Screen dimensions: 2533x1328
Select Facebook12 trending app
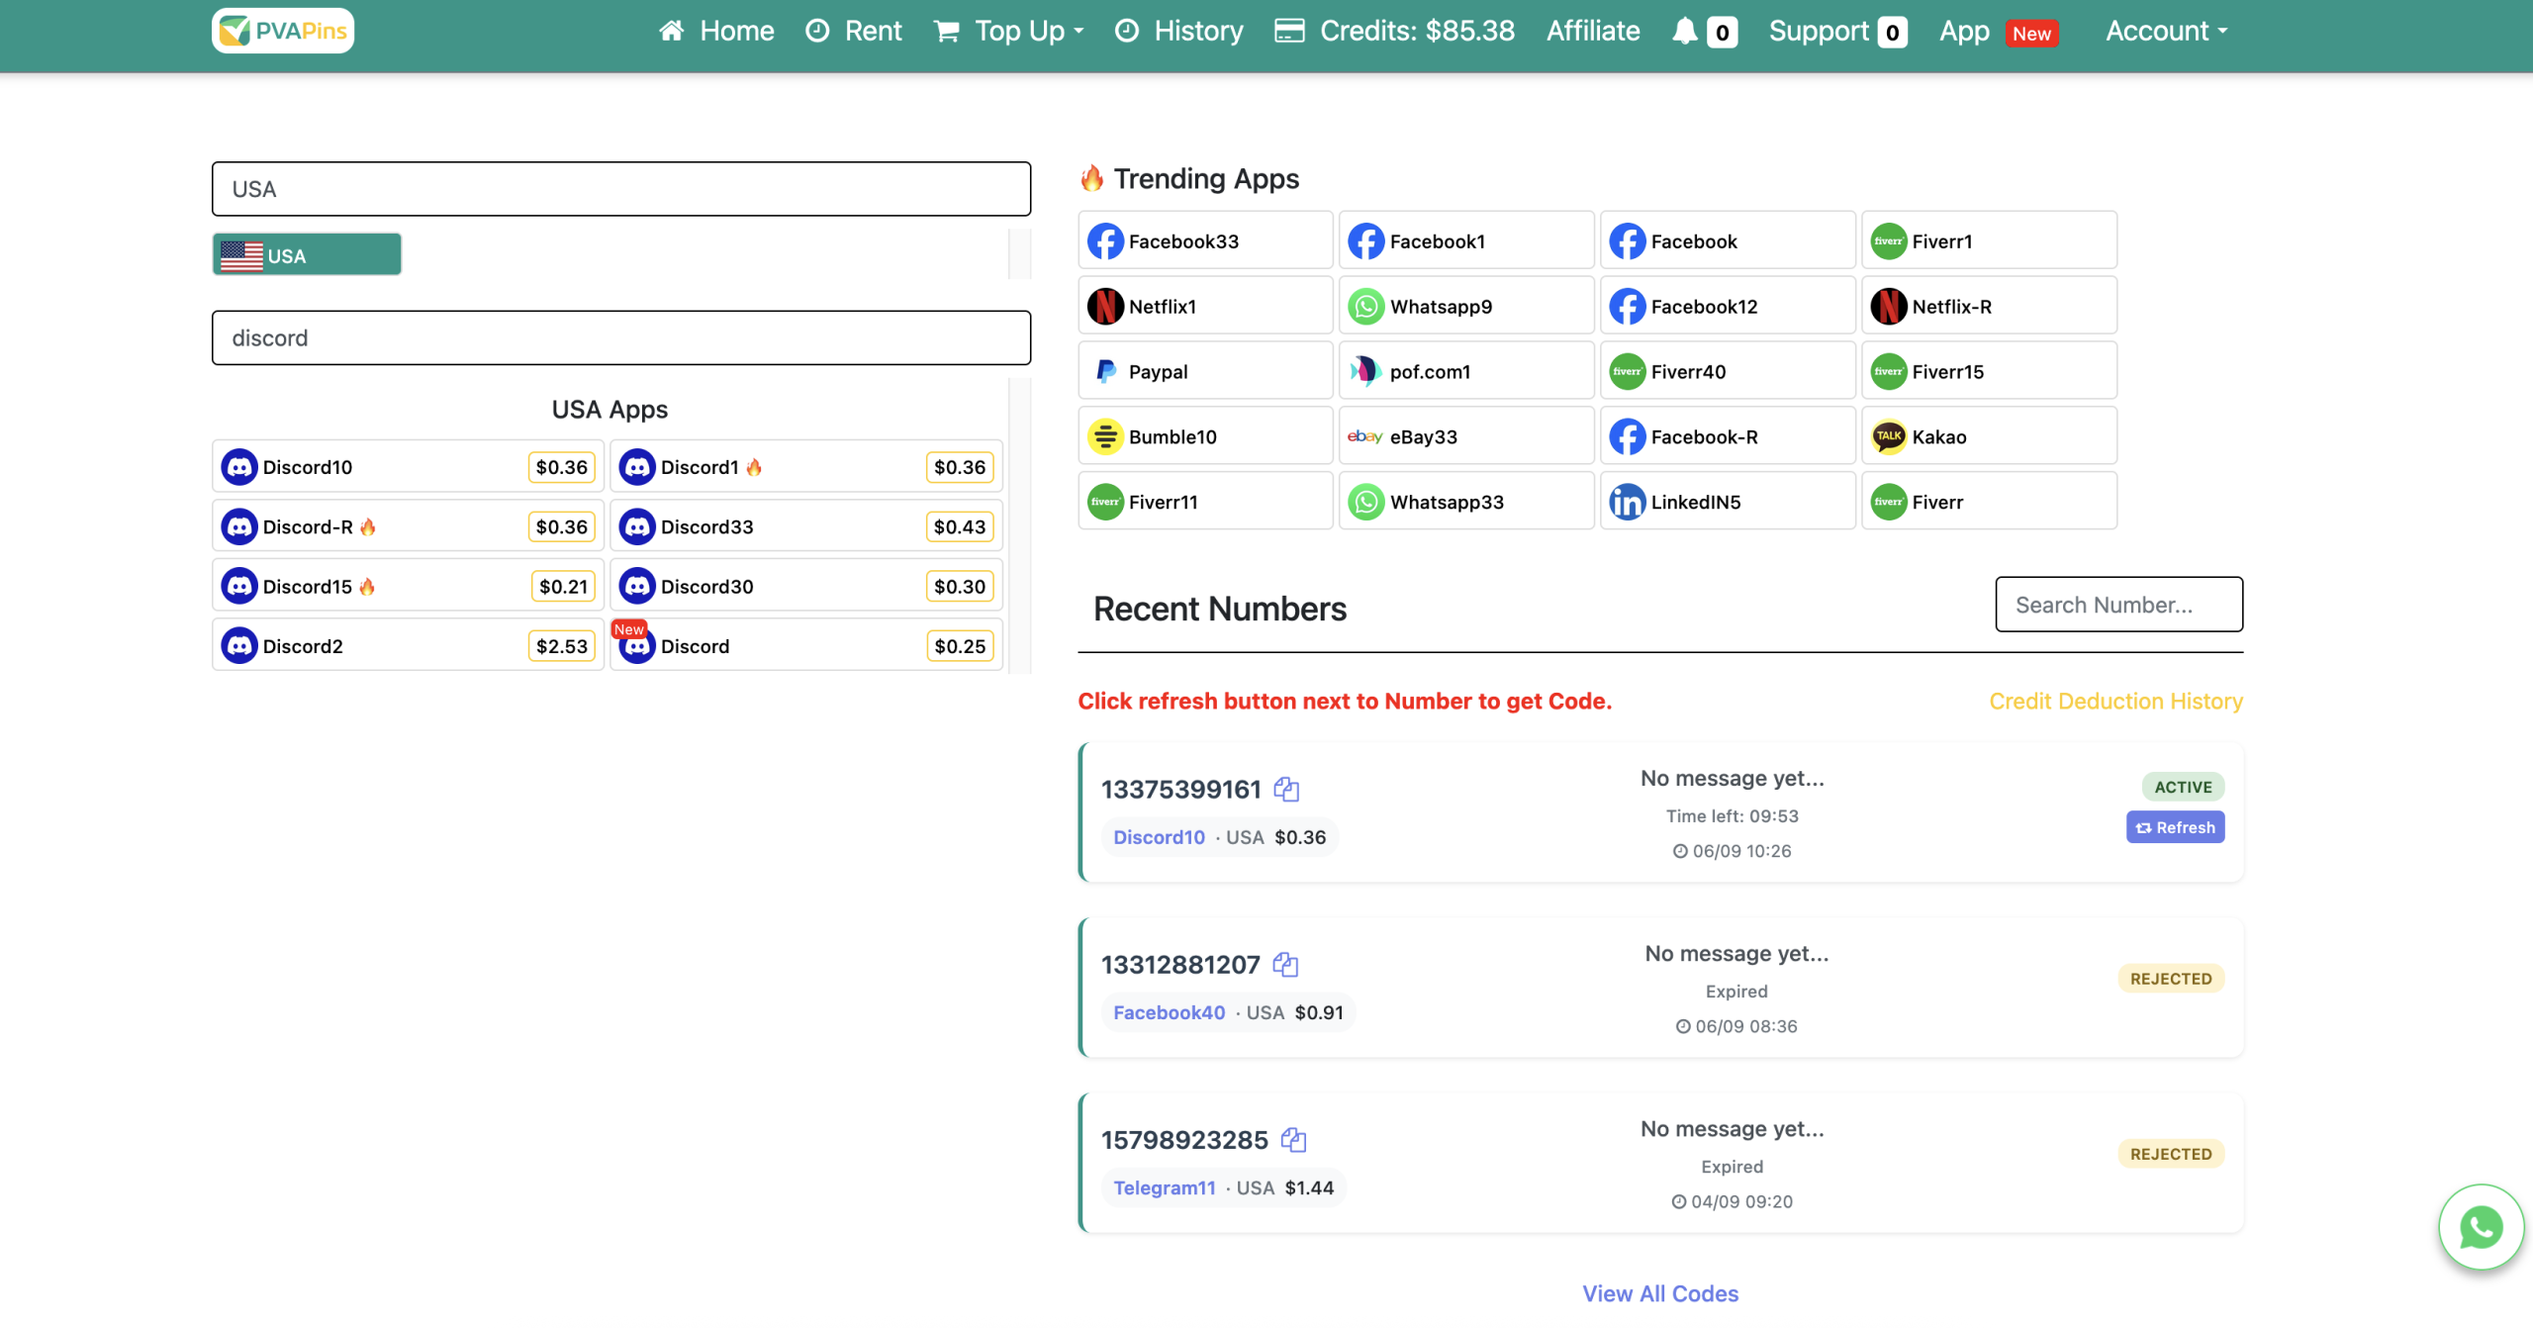[x=1728, y=306]
